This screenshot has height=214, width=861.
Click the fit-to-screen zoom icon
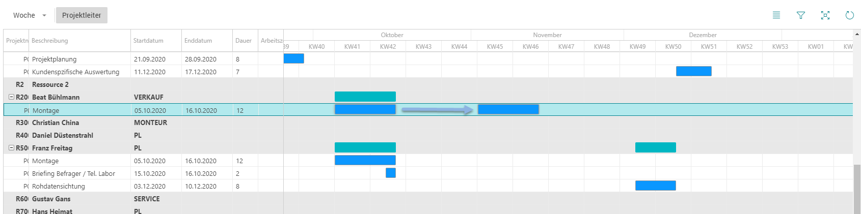[x=825, y=15]
